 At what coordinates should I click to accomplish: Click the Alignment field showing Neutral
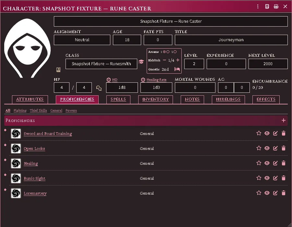tap(82, 40)
